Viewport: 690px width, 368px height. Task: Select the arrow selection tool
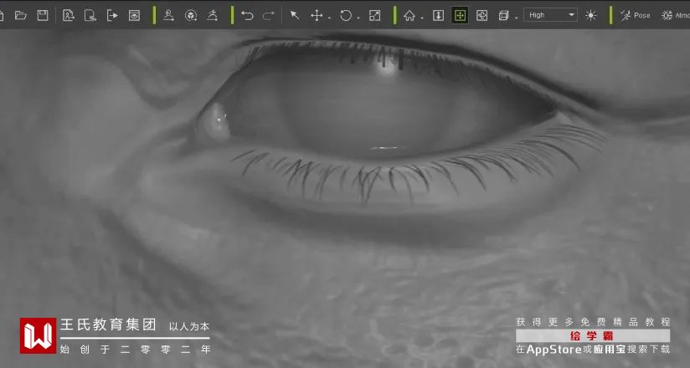pos(295,16)
